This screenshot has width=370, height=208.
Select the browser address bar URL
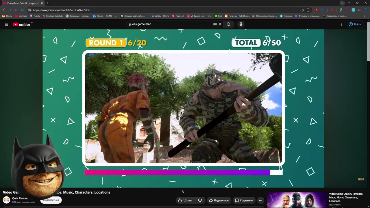click(62, 10)
